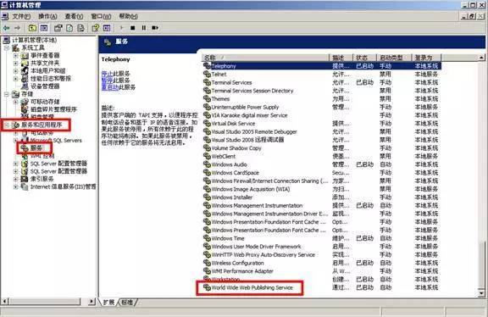Screen dimensions: 488x317
Task: Select the Volume Shadow Copy service row
Action: pyautogui.click(x=321, y=148)
